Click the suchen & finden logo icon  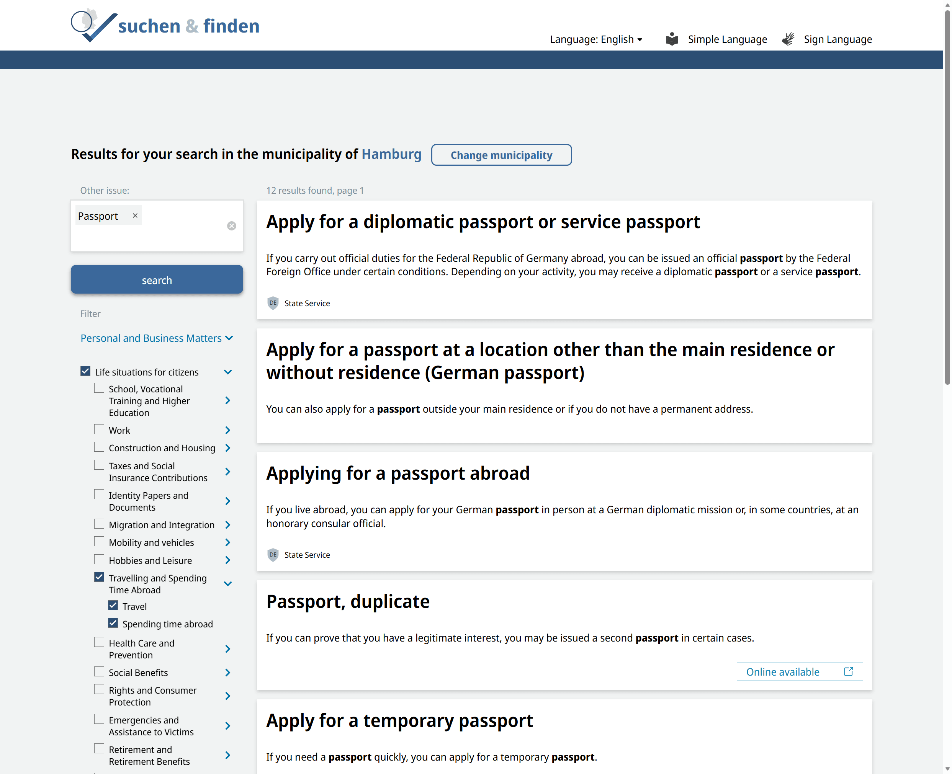93,25
